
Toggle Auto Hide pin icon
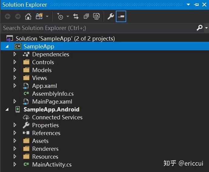[x=196, y=5]
